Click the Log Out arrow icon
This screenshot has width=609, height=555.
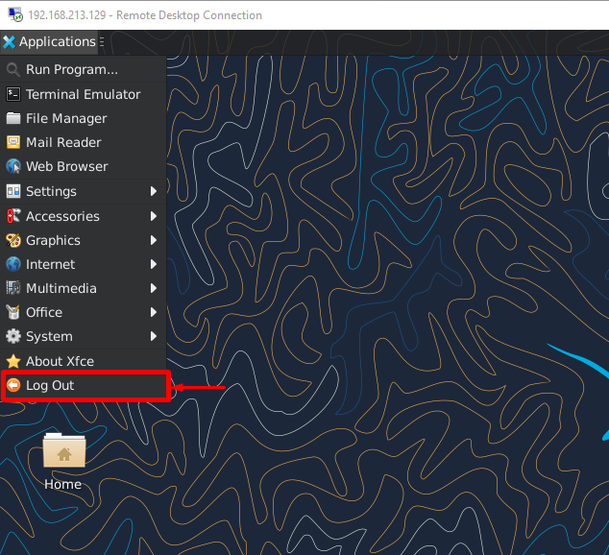tap(13, 385)
